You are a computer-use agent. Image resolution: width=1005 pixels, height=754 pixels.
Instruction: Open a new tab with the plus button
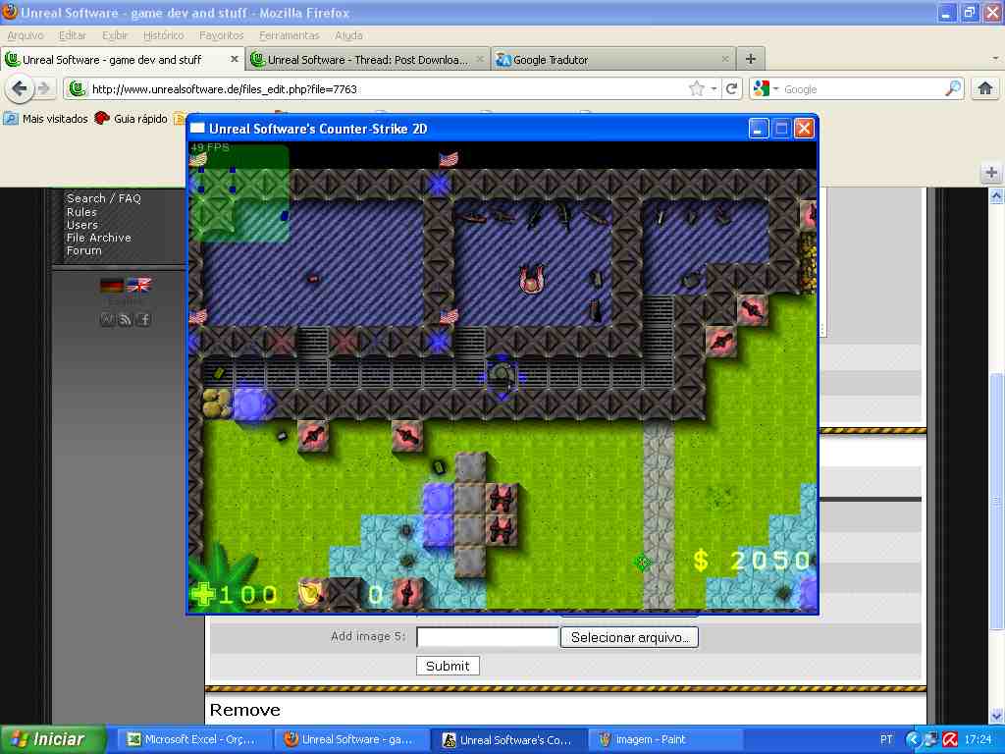751,59
